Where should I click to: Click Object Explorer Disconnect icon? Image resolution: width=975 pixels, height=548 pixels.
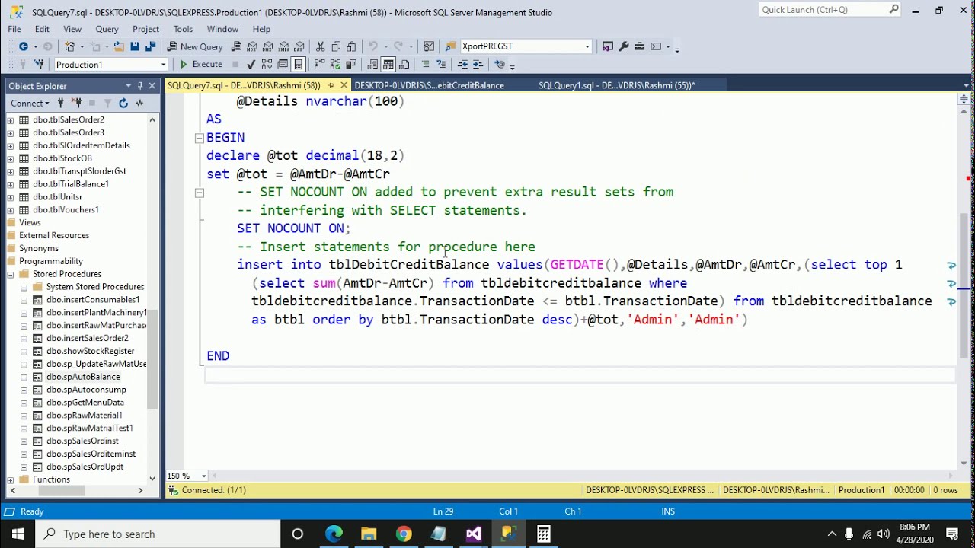point(77,103)
